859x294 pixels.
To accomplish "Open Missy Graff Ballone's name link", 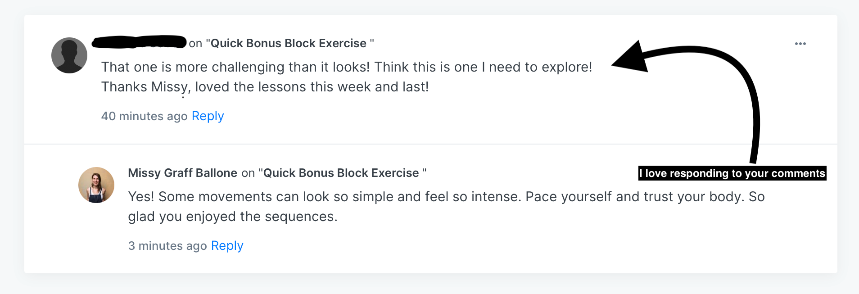I will [182, 173].
